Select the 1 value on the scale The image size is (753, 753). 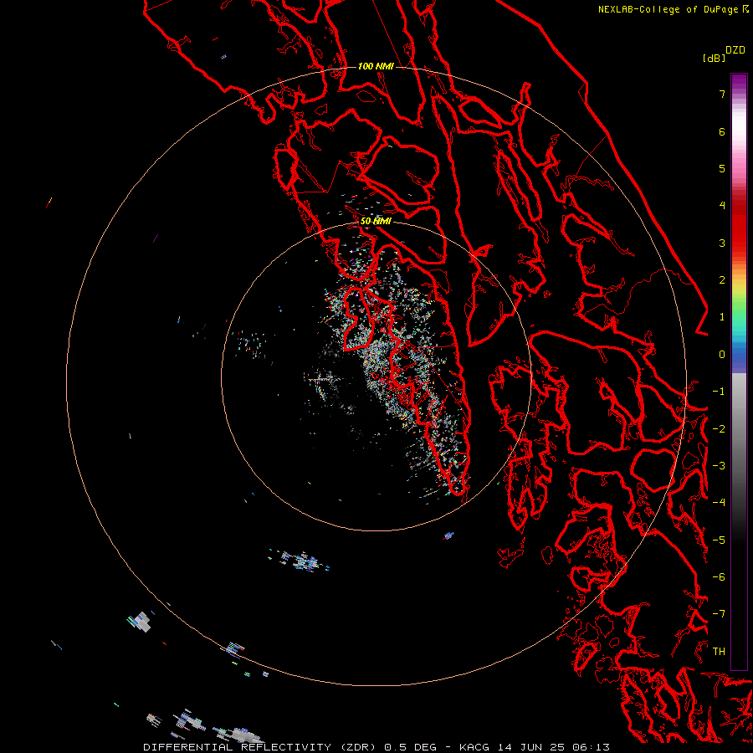click(722, 317)
